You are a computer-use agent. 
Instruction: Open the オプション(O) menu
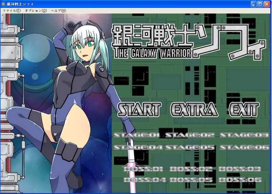[x=36, y=11]
